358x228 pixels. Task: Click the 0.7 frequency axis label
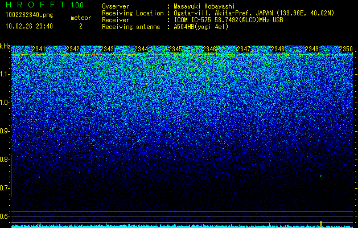[x=4, y=188]
